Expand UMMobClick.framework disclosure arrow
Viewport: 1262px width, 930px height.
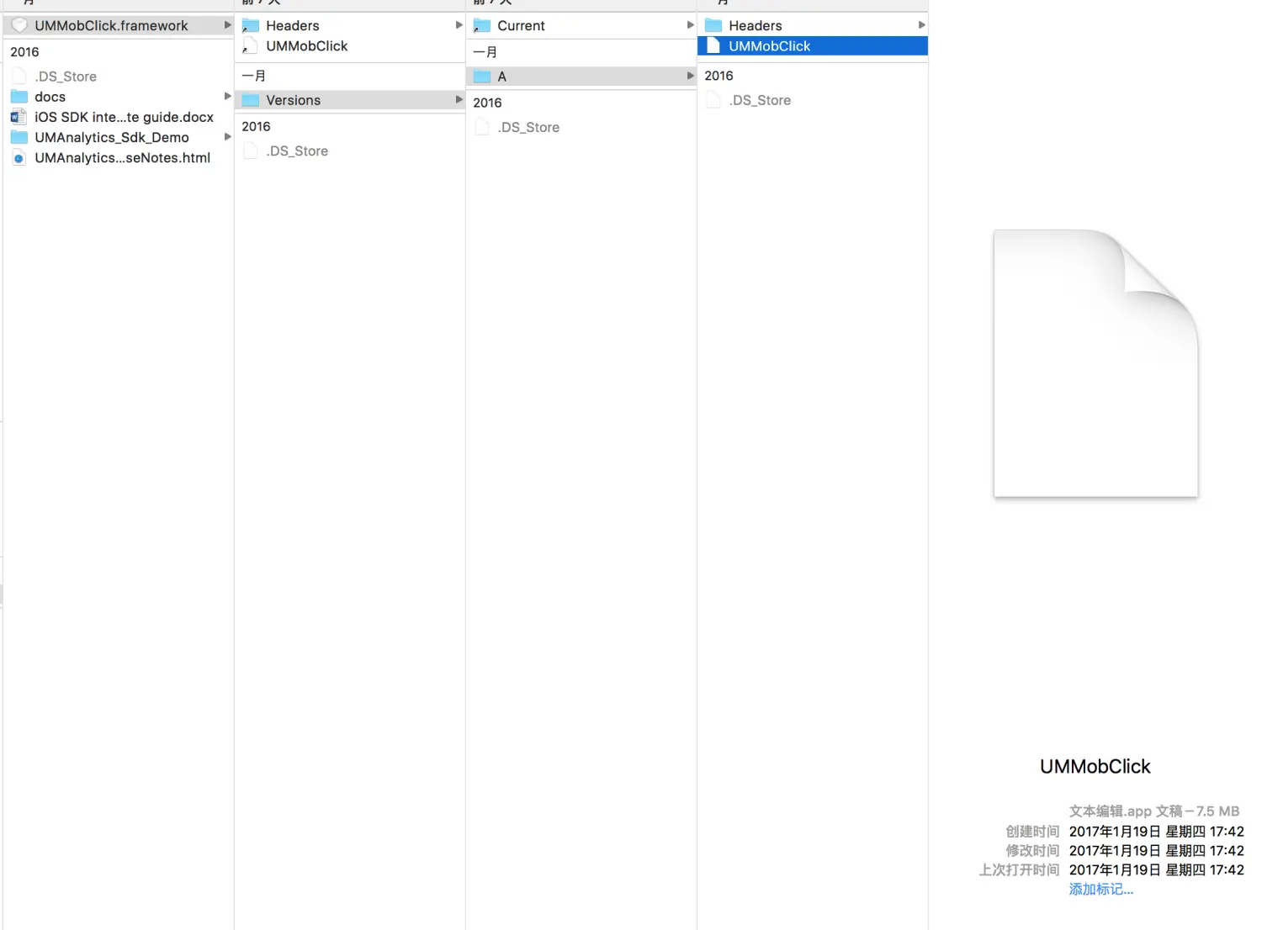coord(227,25)
